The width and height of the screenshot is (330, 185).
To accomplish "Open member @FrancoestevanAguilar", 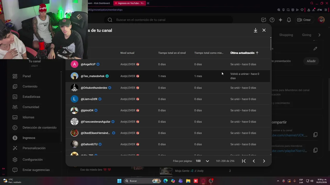I will pyautogui.click(x=95, y=122).
